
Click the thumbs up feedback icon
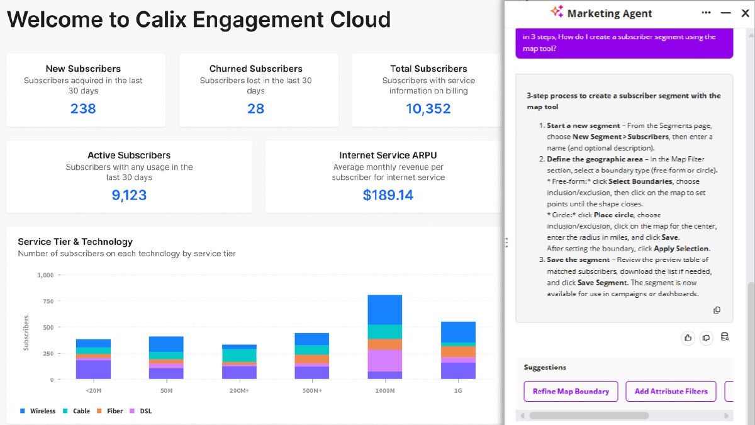tap(688, 337)
